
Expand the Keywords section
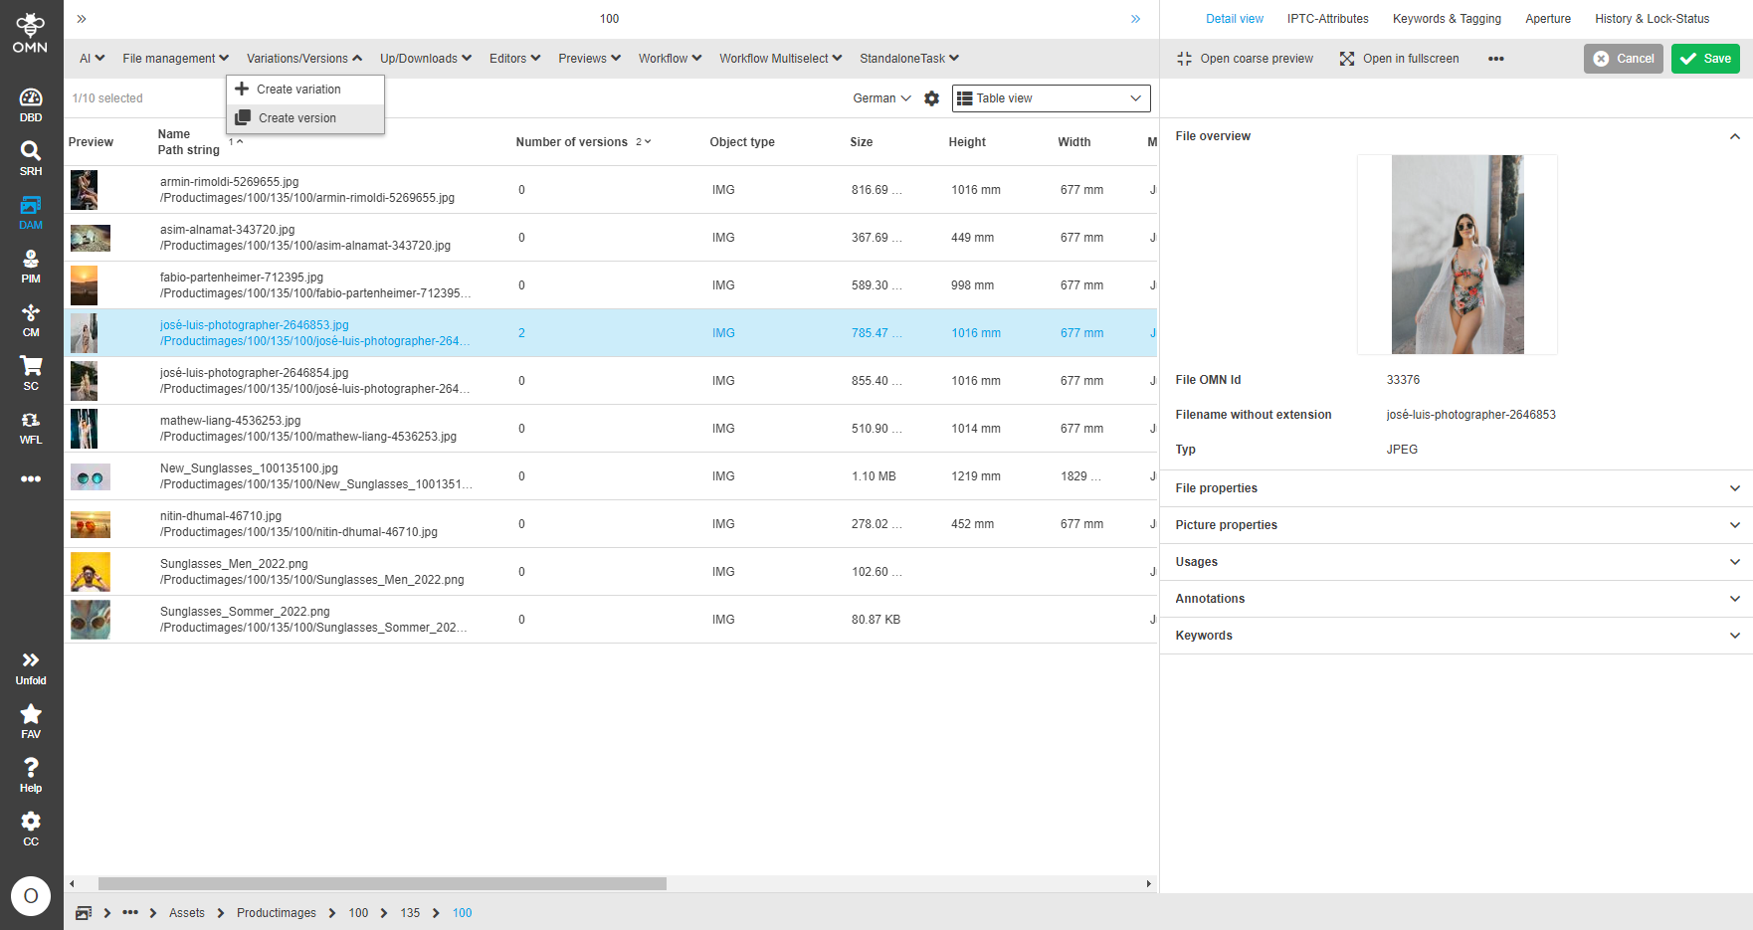click(x=1455, y=635)
